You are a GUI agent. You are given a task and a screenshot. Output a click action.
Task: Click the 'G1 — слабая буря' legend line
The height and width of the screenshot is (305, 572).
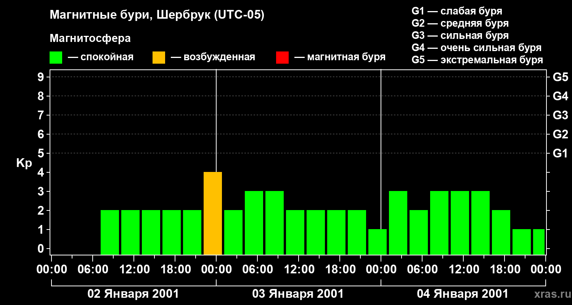[457, 11]
